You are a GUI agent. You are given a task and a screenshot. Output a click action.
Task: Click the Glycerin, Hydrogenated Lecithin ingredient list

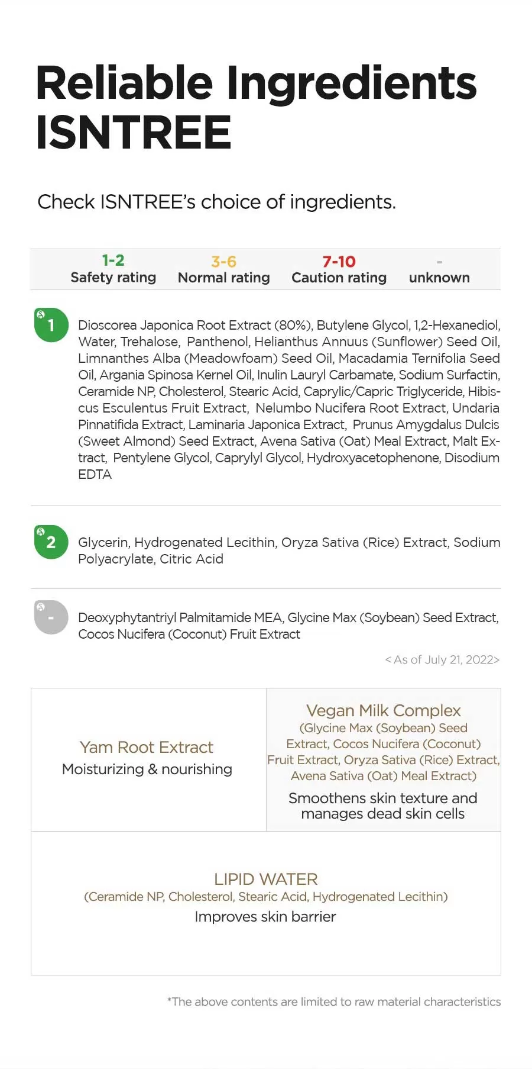289,550
